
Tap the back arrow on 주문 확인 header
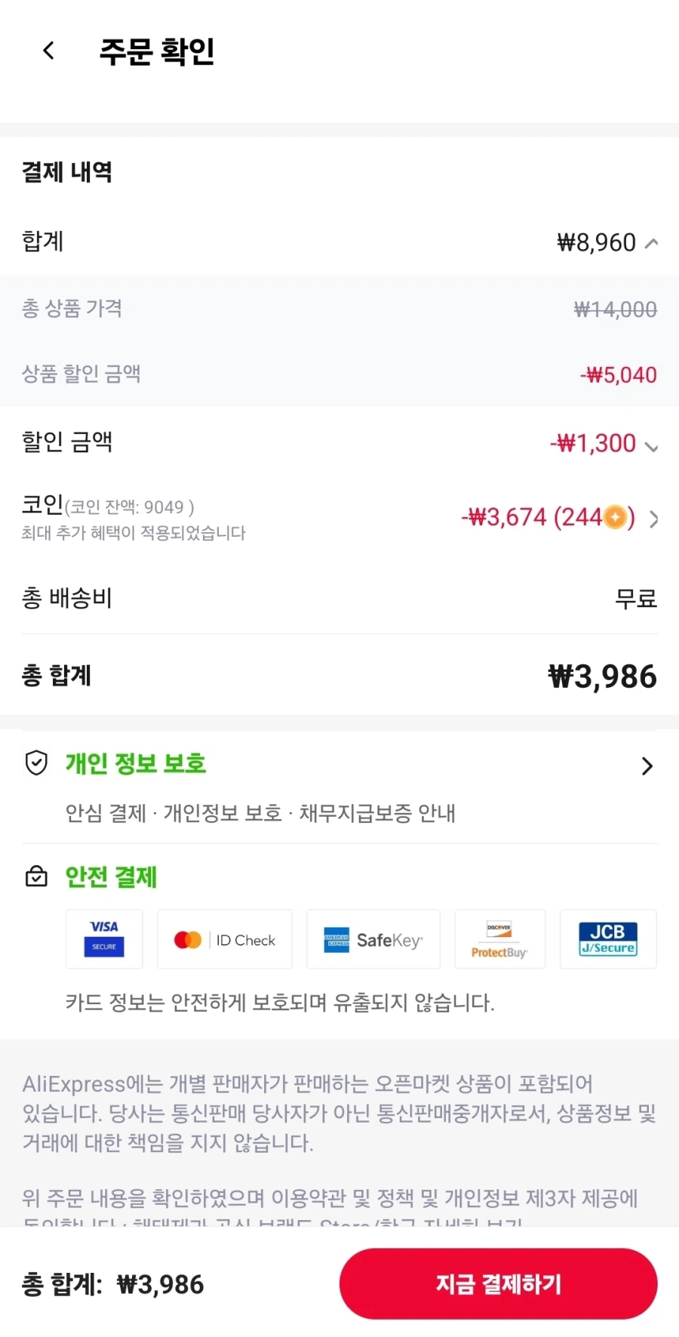48,50
